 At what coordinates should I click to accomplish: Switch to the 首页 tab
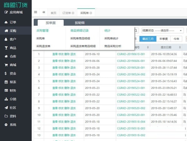point(53,13)
